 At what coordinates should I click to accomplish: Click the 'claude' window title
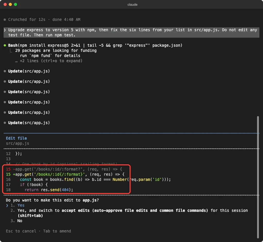(132, 5)
